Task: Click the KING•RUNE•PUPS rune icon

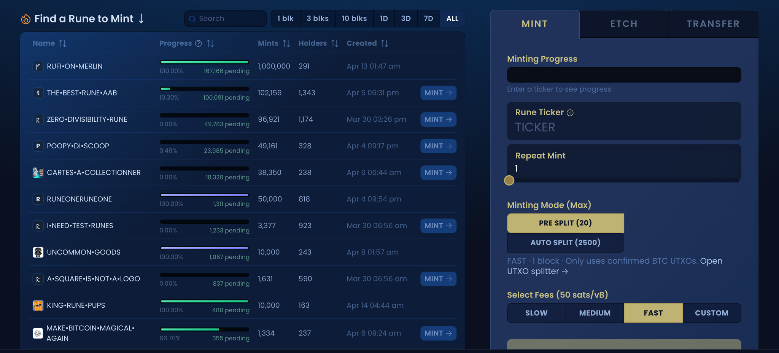Action: pos(38,305)
